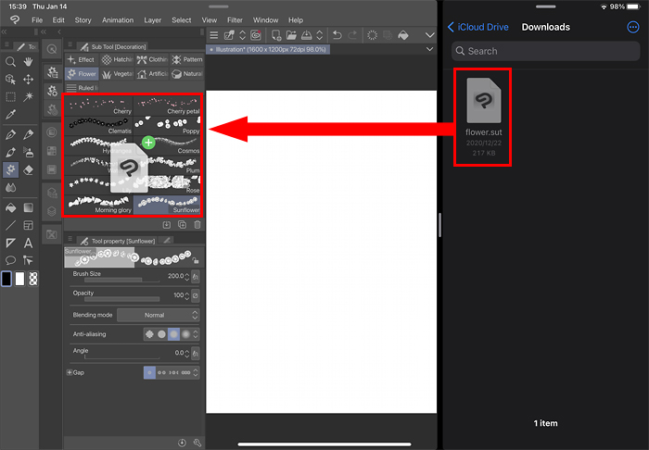649x450 pixels.
Task: Select the Magnifier zoom tool
Action: pyautogui.click(x=10, y=62)
